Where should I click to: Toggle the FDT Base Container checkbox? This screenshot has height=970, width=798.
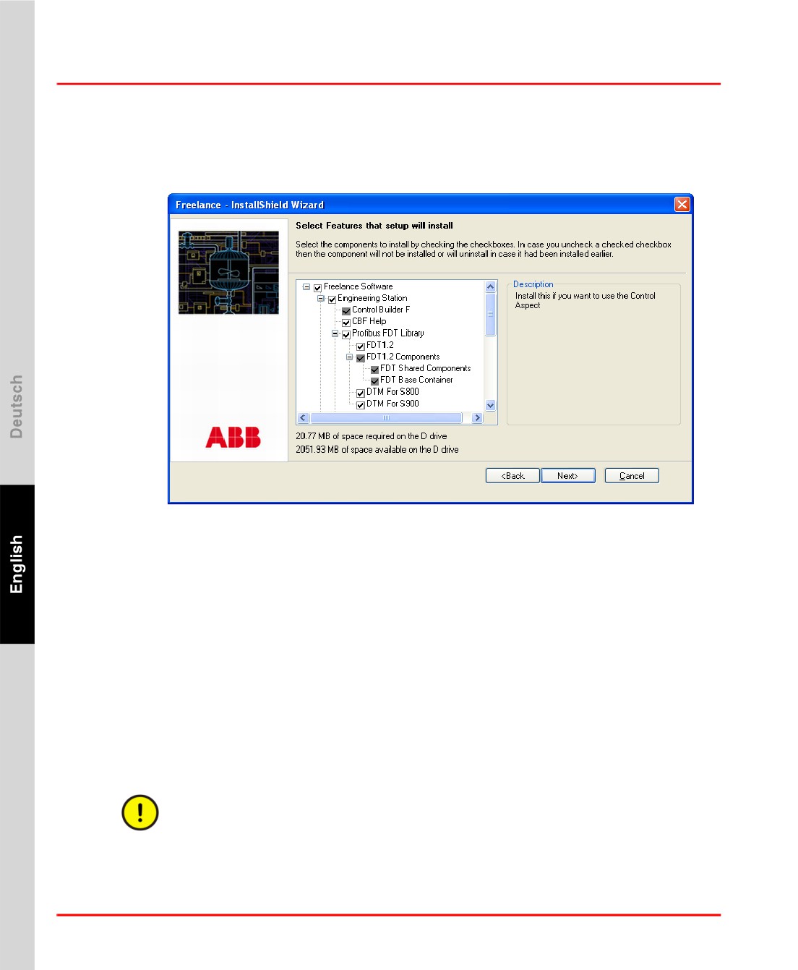click(375, 381)
